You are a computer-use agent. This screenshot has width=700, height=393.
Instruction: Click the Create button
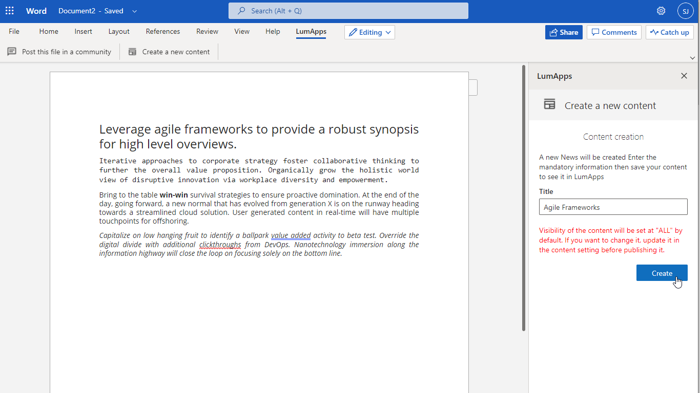(662, 273)
